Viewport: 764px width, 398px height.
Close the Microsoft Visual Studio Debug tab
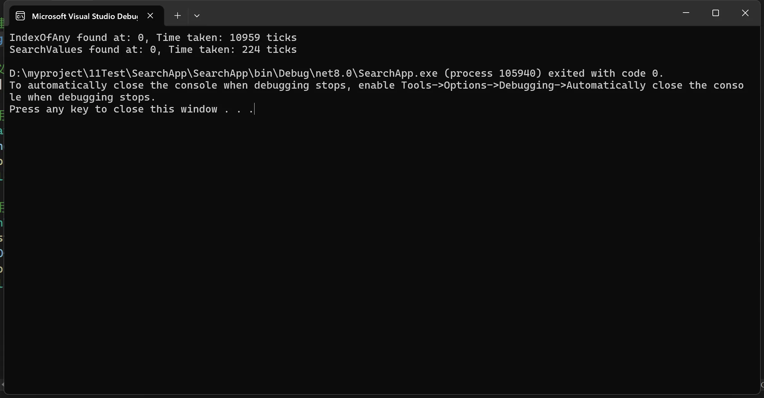tap(150, 15)
